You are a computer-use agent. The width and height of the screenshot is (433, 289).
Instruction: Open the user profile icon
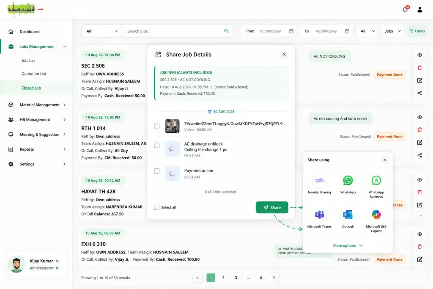[420, 10]
